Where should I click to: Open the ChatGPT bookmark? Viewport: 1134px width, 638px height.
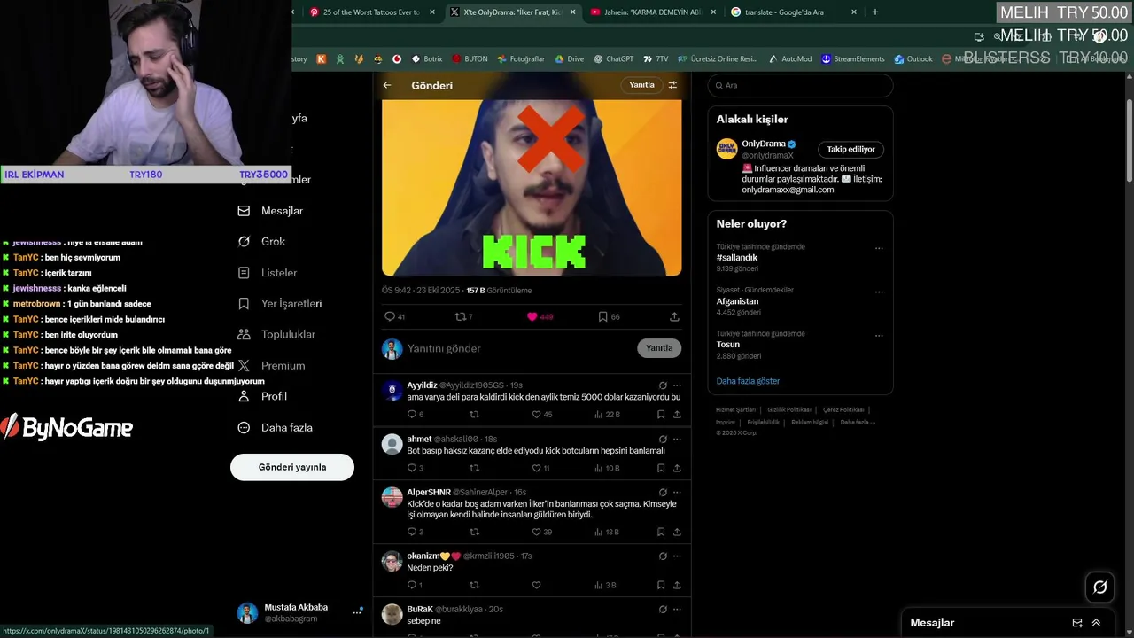pos(613,59)
